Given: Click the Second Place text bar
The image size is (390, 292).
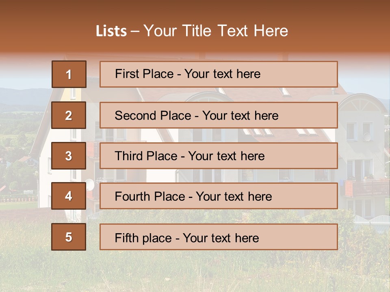Looking at the screenshot, I should pyautogui.click(x=219, y=115).
